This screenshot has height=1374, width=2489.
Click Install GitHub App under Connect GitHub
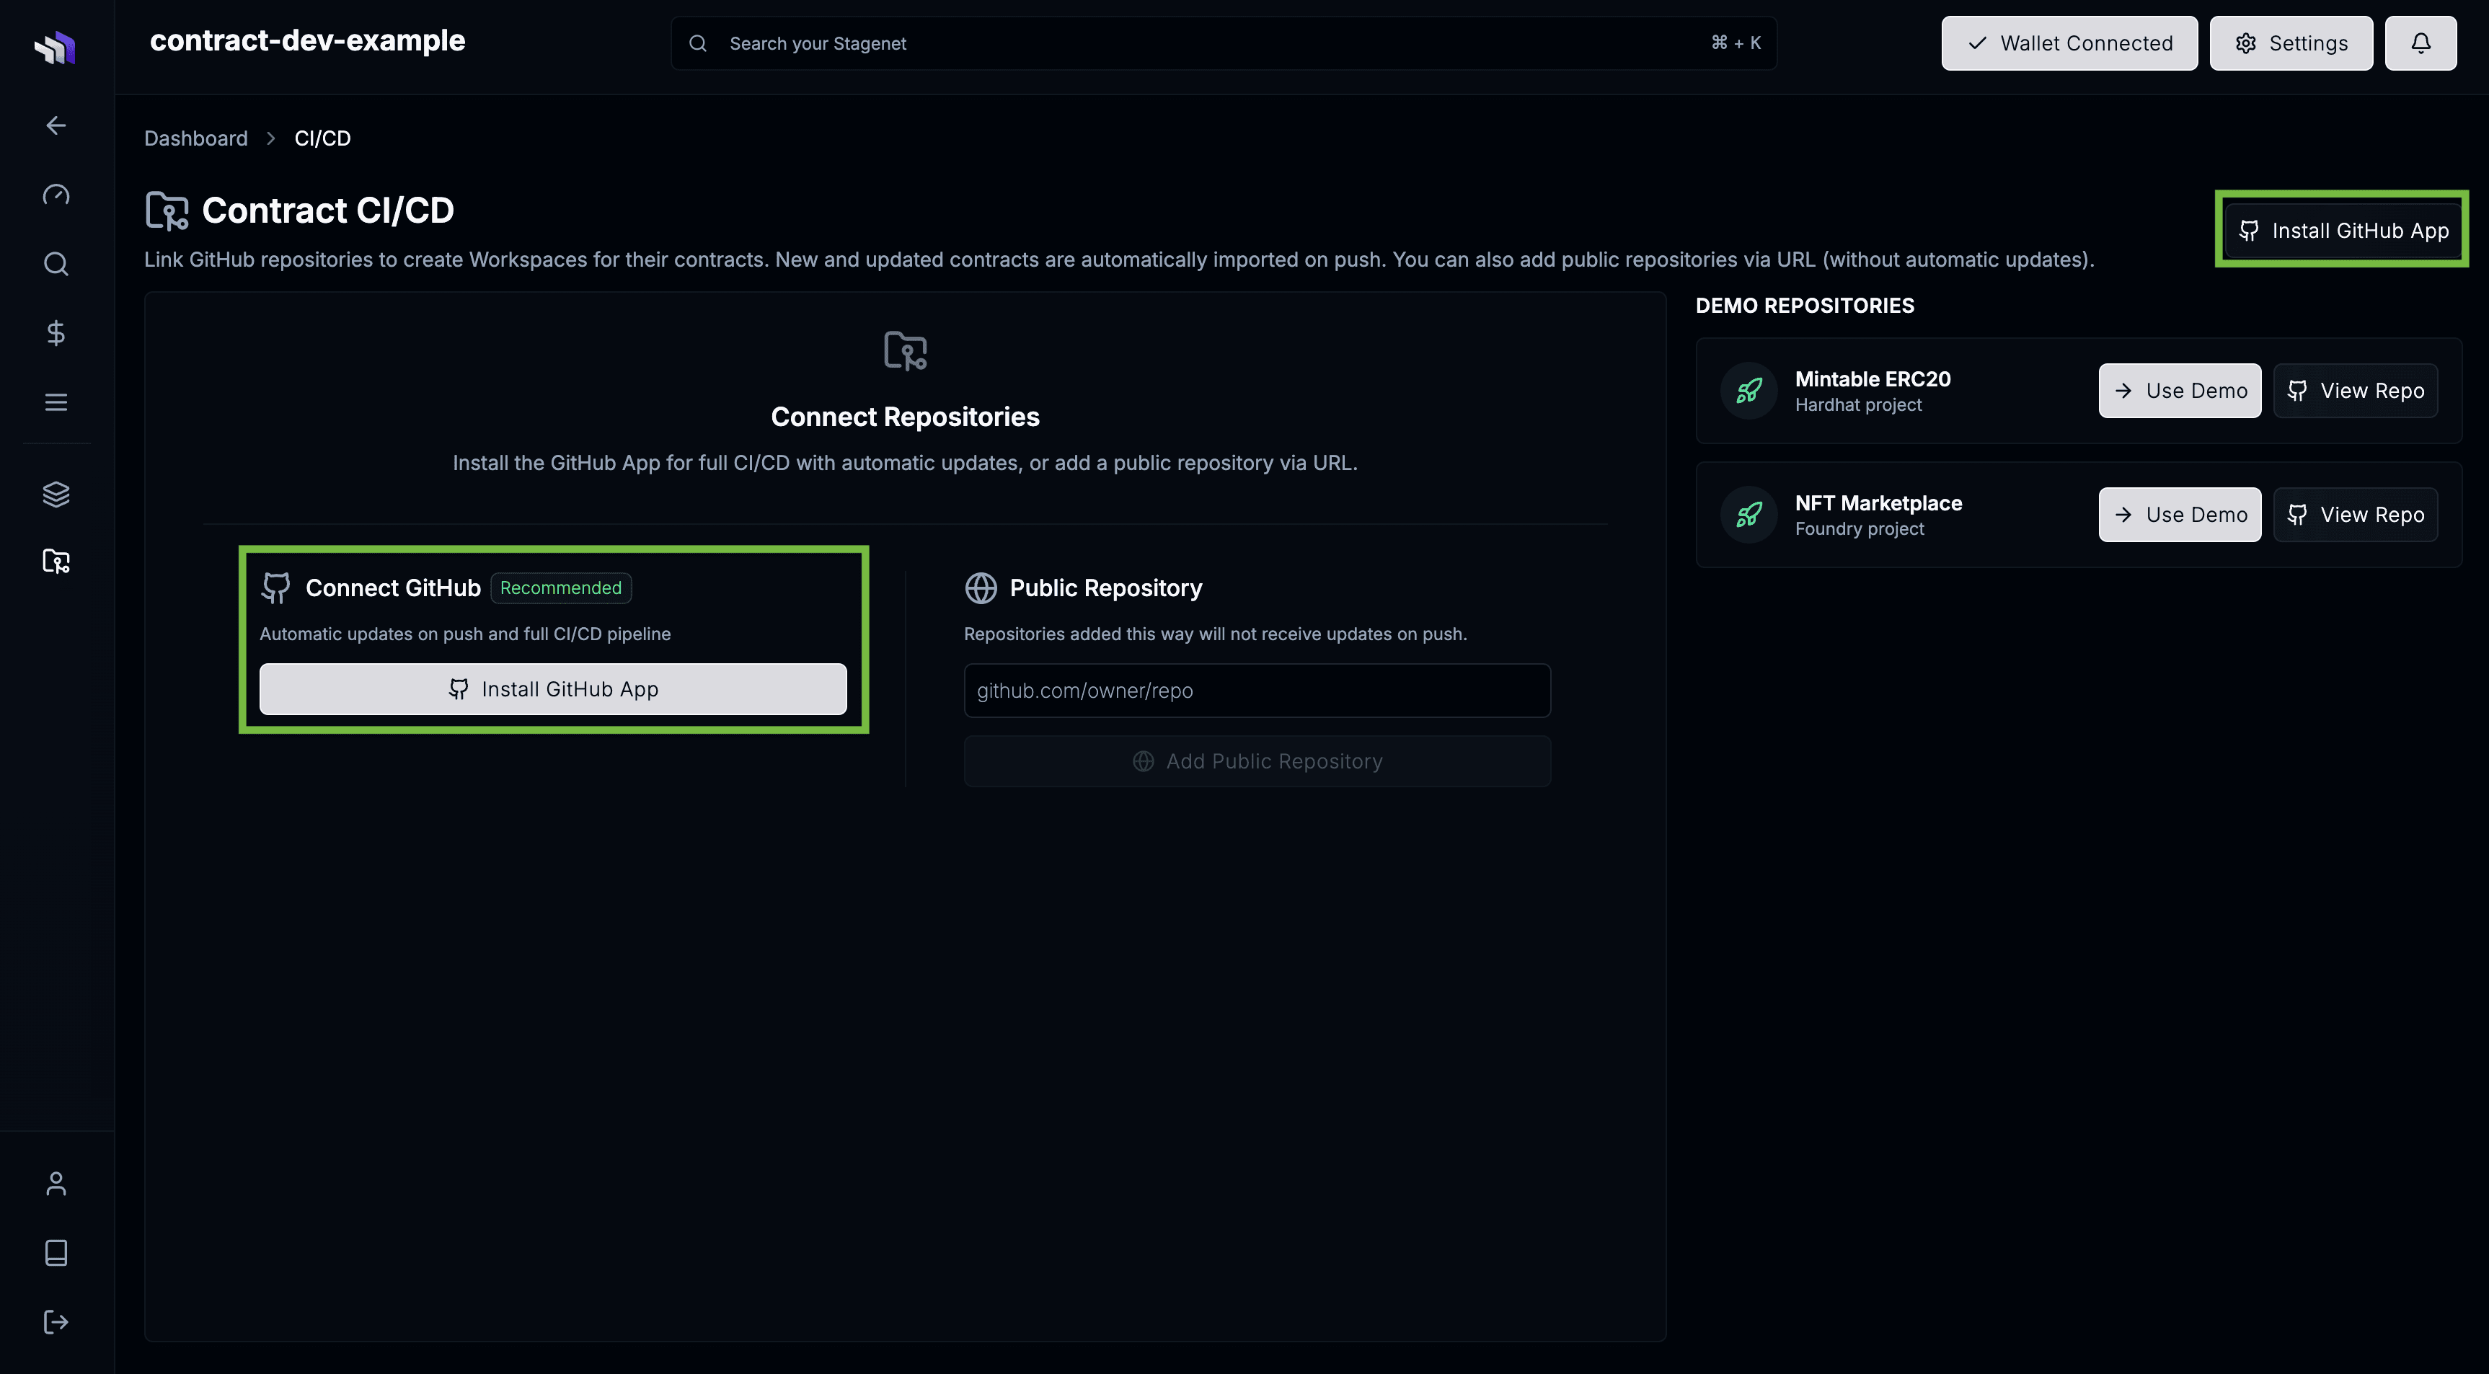[x=554, y=689]
